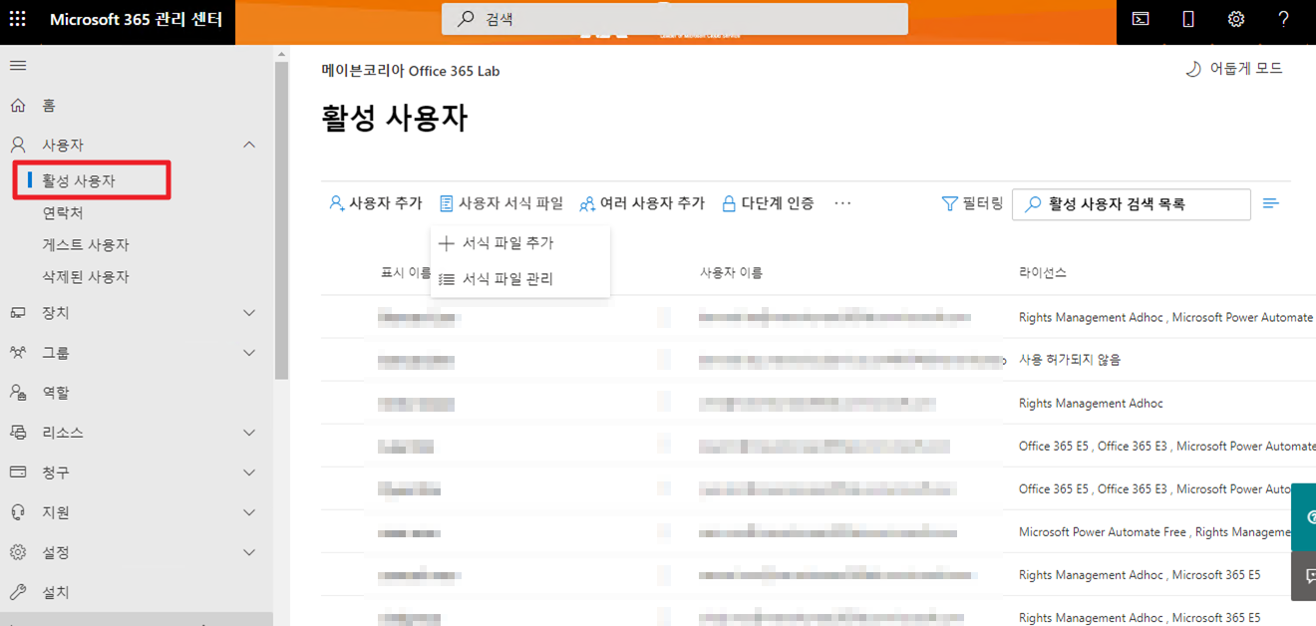1316x626 pixels.
Task: Expand the 장치 section chevron
Action: tap(249, 313)
